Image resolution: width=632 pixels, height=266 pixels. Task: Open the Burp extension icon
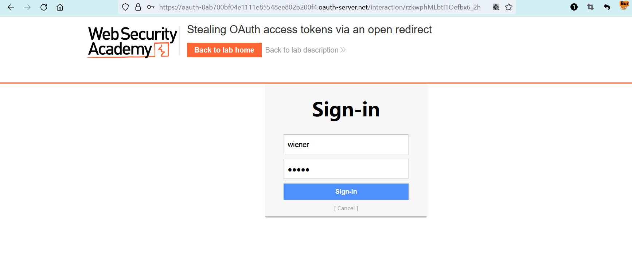624,5
